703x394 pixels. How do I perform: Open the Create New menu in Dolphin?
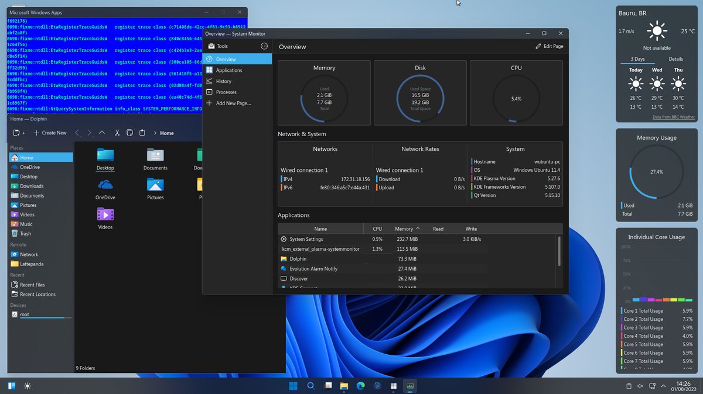(x=50, y=133)
